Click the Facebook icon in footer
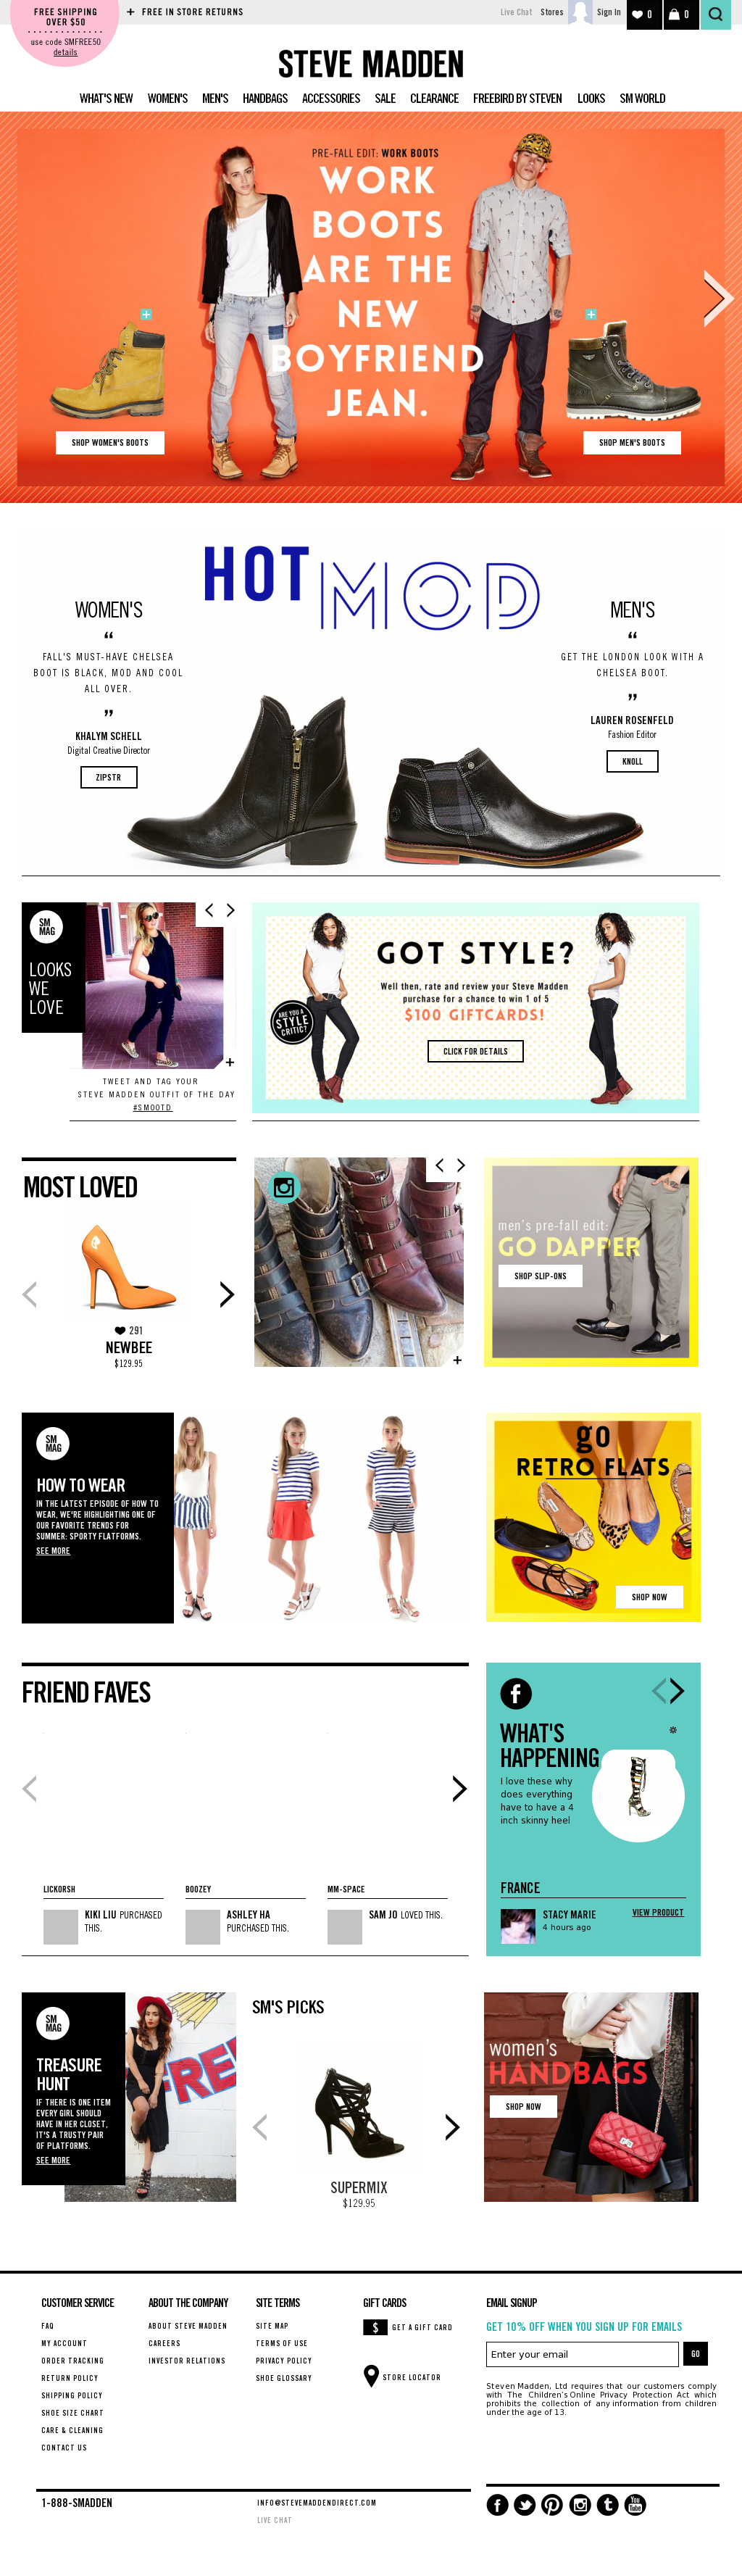Image resolution: width=742 pixels, height=2557 pixels. [x=497, y=2504]
